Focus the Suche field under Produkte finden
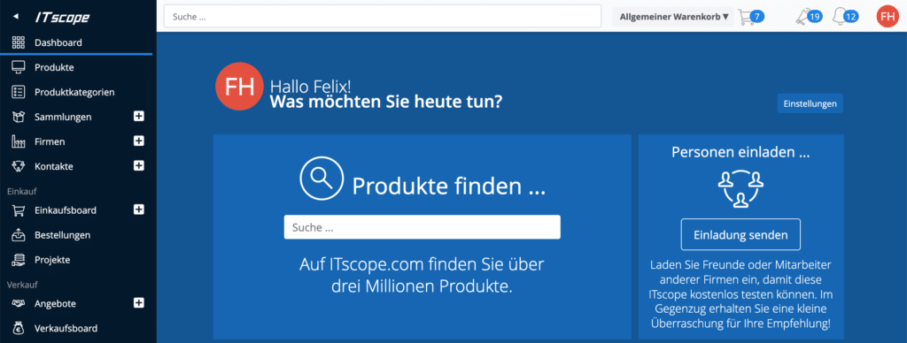 click(422, 227)
